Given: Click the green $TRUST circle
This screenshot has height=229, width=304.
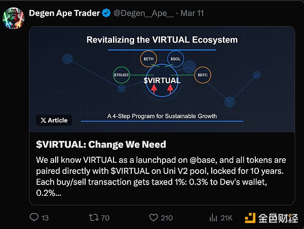Looking at the screenshot, I should click(122, 75).
